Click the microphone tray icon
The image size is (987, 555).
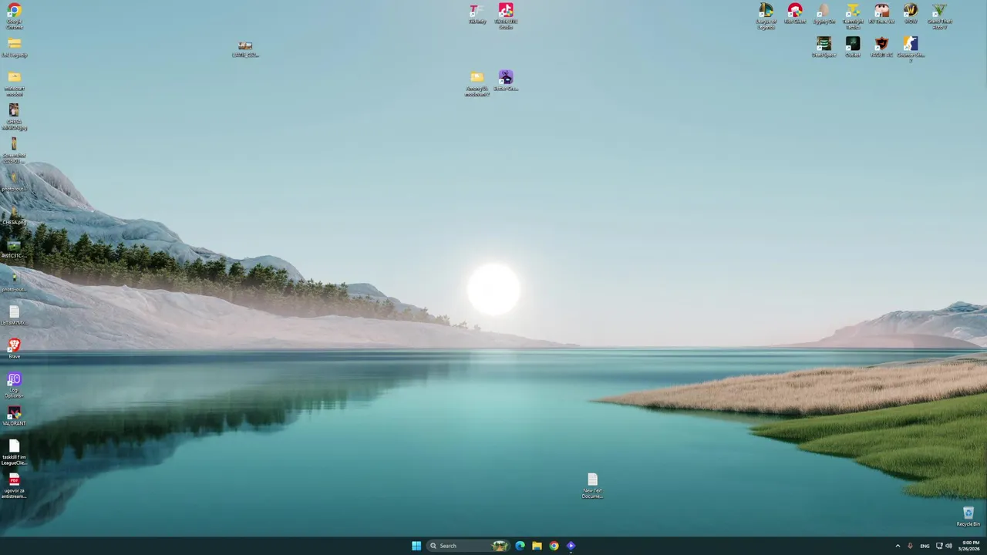tap(911, 546)
